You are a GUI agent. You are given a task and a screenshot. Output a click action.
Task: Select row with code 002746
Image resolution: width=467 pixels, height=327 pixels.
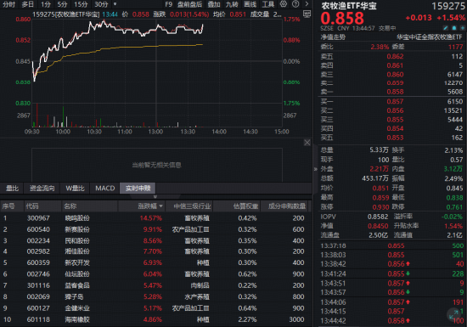155,274
